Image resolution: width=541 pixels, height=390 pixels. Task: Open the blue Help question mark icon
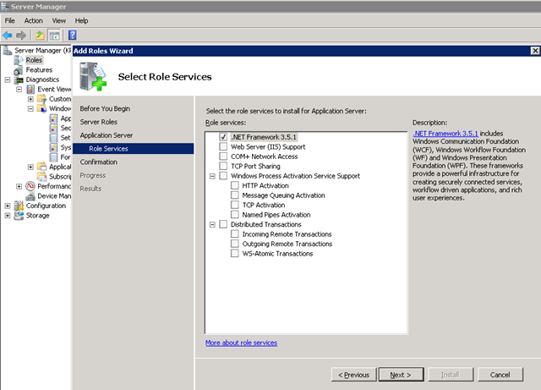coord(73,36)
